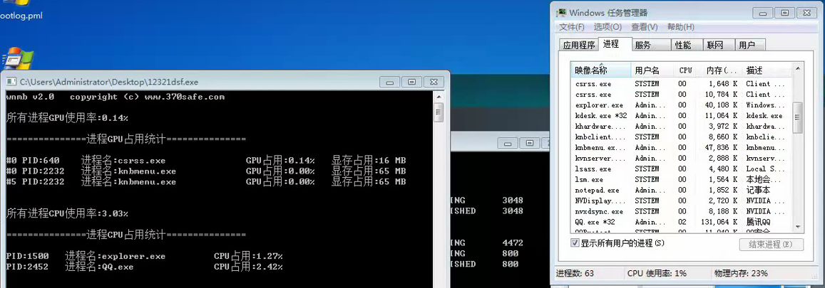The image size is (825, 288).
Task: Maximize the Windows Task Manager window
Action: (784, 13)
